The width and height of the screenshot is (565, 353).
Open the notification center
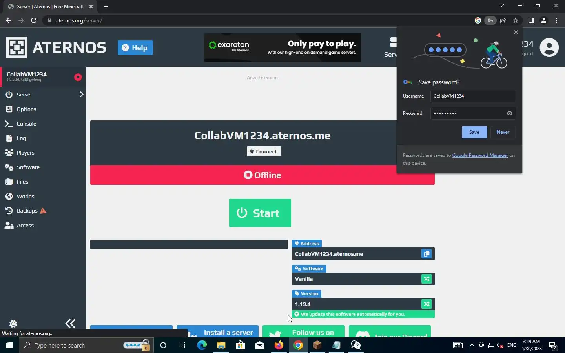pyautogui.click(x=553, y=346)
